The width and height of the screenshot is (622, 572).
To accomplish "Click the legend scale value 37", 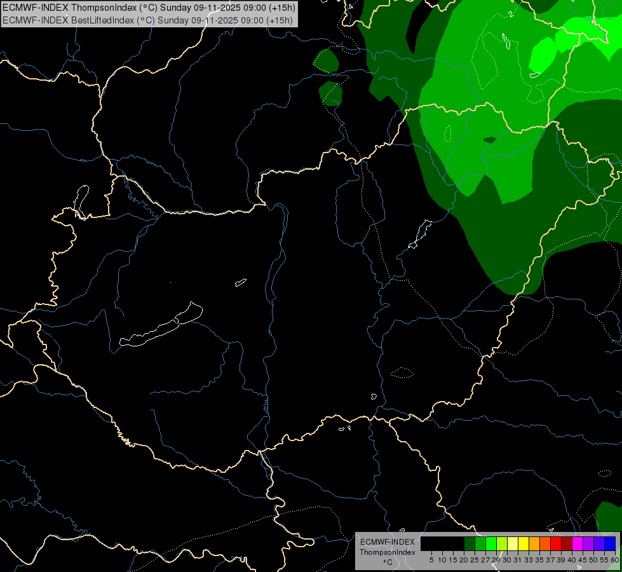I will [x=550, y=560].
